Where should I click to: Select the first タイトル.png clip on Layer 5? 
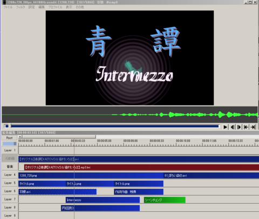coord(42,184)
